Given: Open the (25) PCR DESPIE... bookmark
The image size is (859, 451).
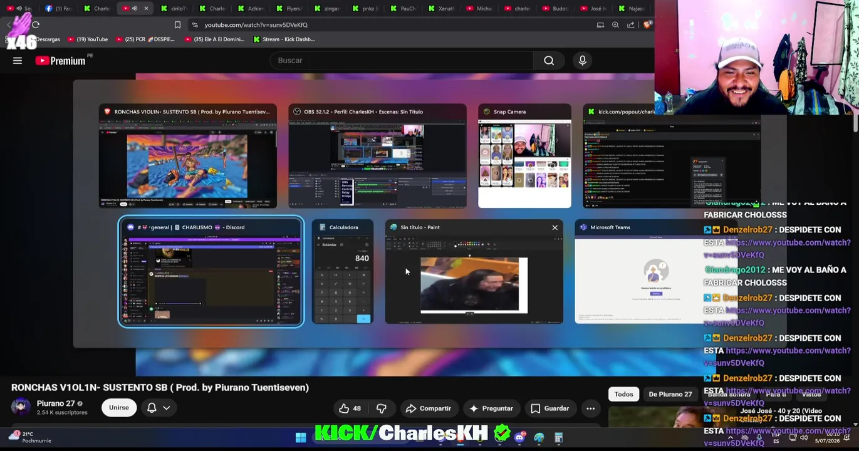Looking at the screenshot, I should coord(145,39).
